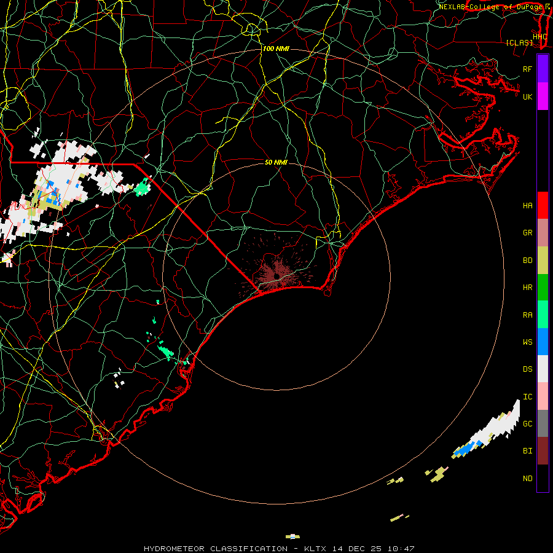This screenshot has width=553, height=553.
Task: Select the GR graupel legend swatch
Action: pos(543,232)
